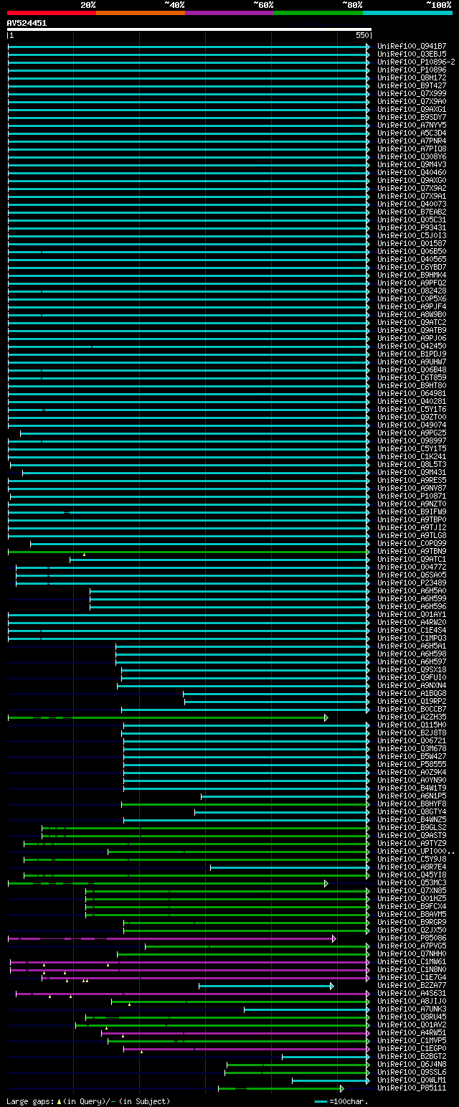459x1107 pixels.
Task: Select label UniRef100_Q9SX18
Action: click(x=412, y=669)
